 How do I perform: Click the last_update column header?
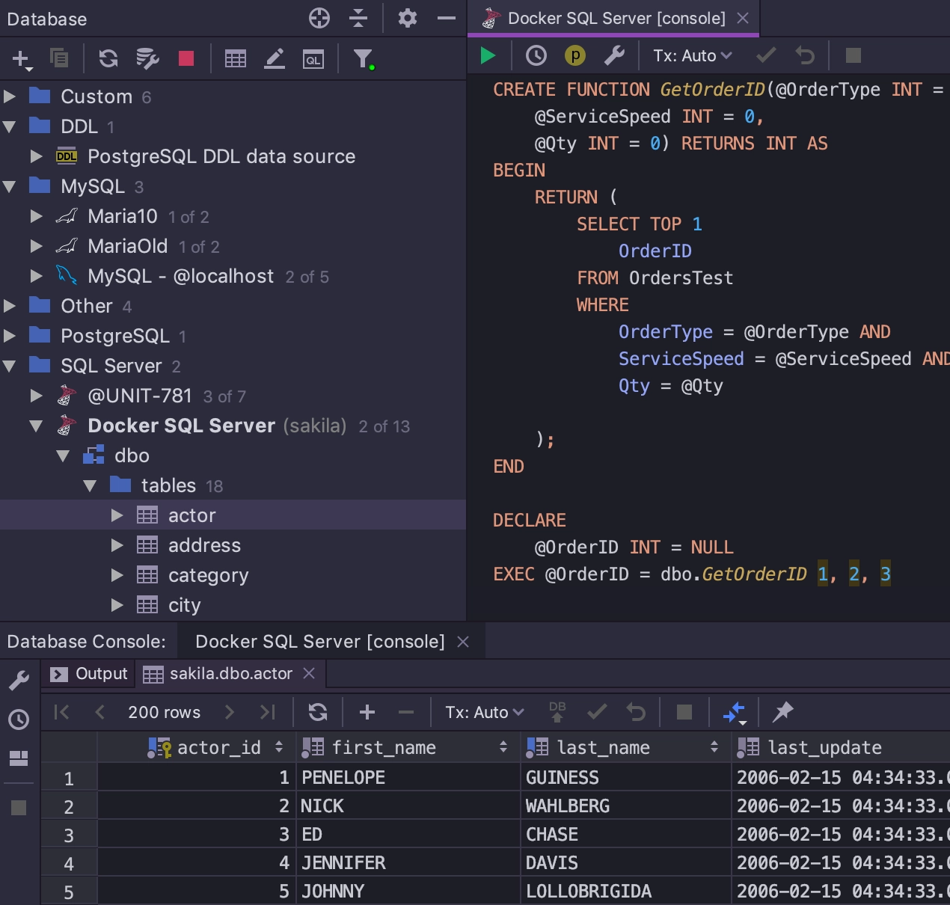[842, 747]
